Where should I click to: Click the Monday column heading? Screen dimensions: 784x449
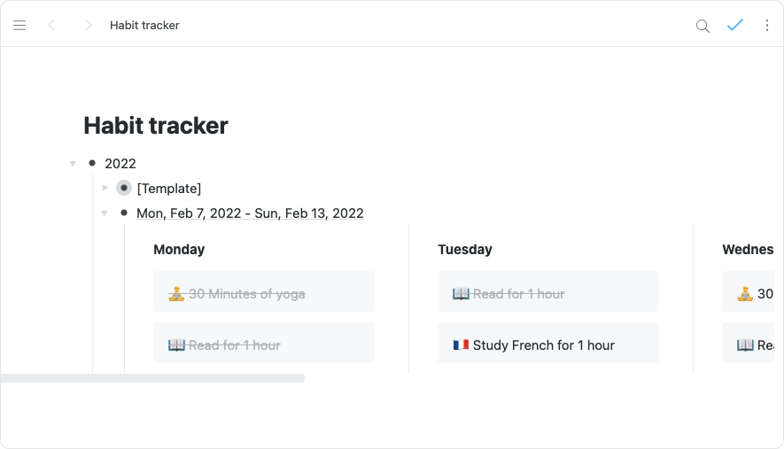[x=179, y=250]
